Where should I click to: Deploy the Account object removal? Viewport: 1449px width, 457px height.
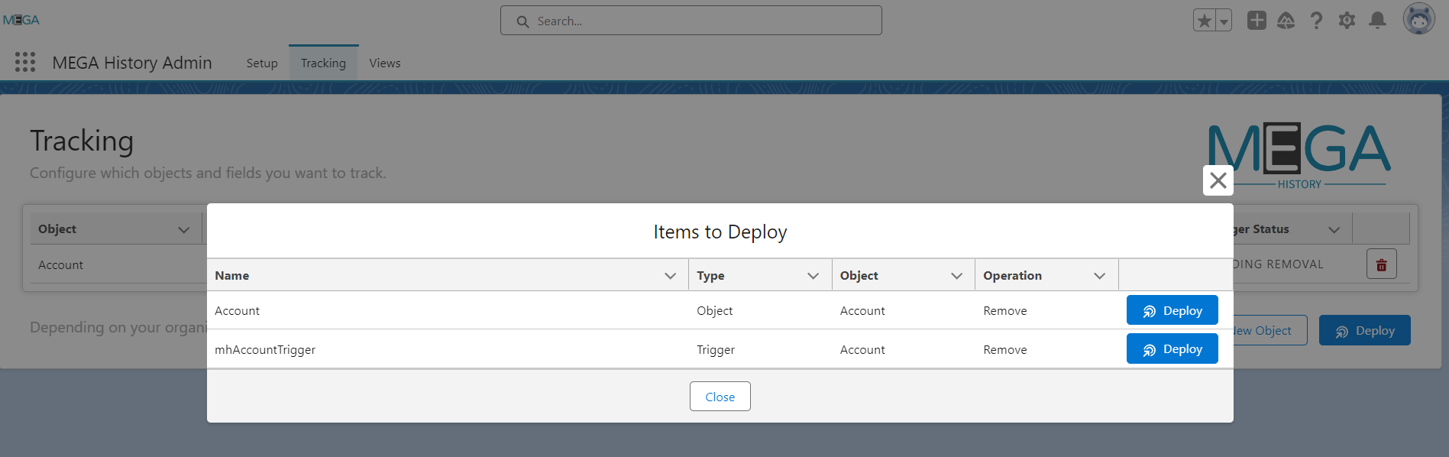(x=1172, y=311)
